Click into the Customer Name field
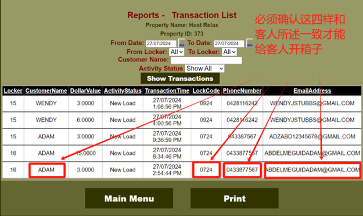This screenshot has height=216, width=363. [206, 60]
